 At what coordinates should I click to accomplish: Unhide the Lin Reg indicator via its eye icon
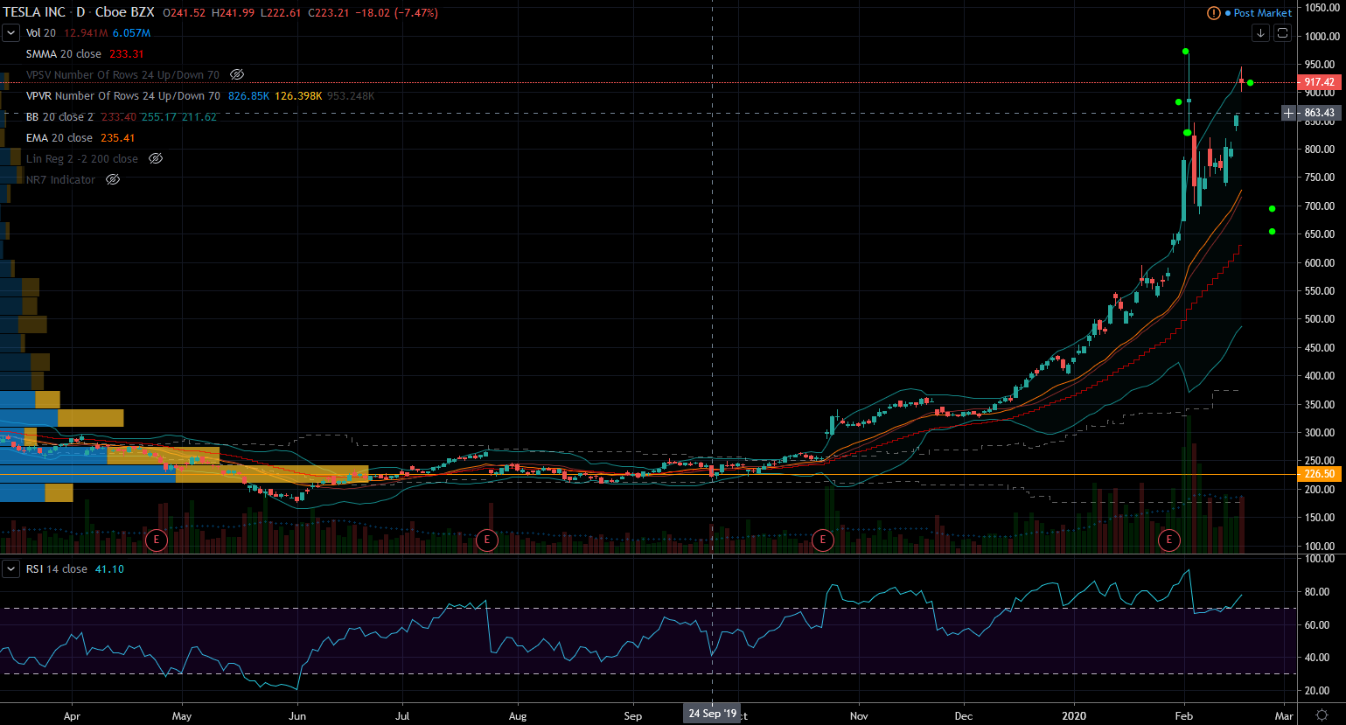click(156, 159)
